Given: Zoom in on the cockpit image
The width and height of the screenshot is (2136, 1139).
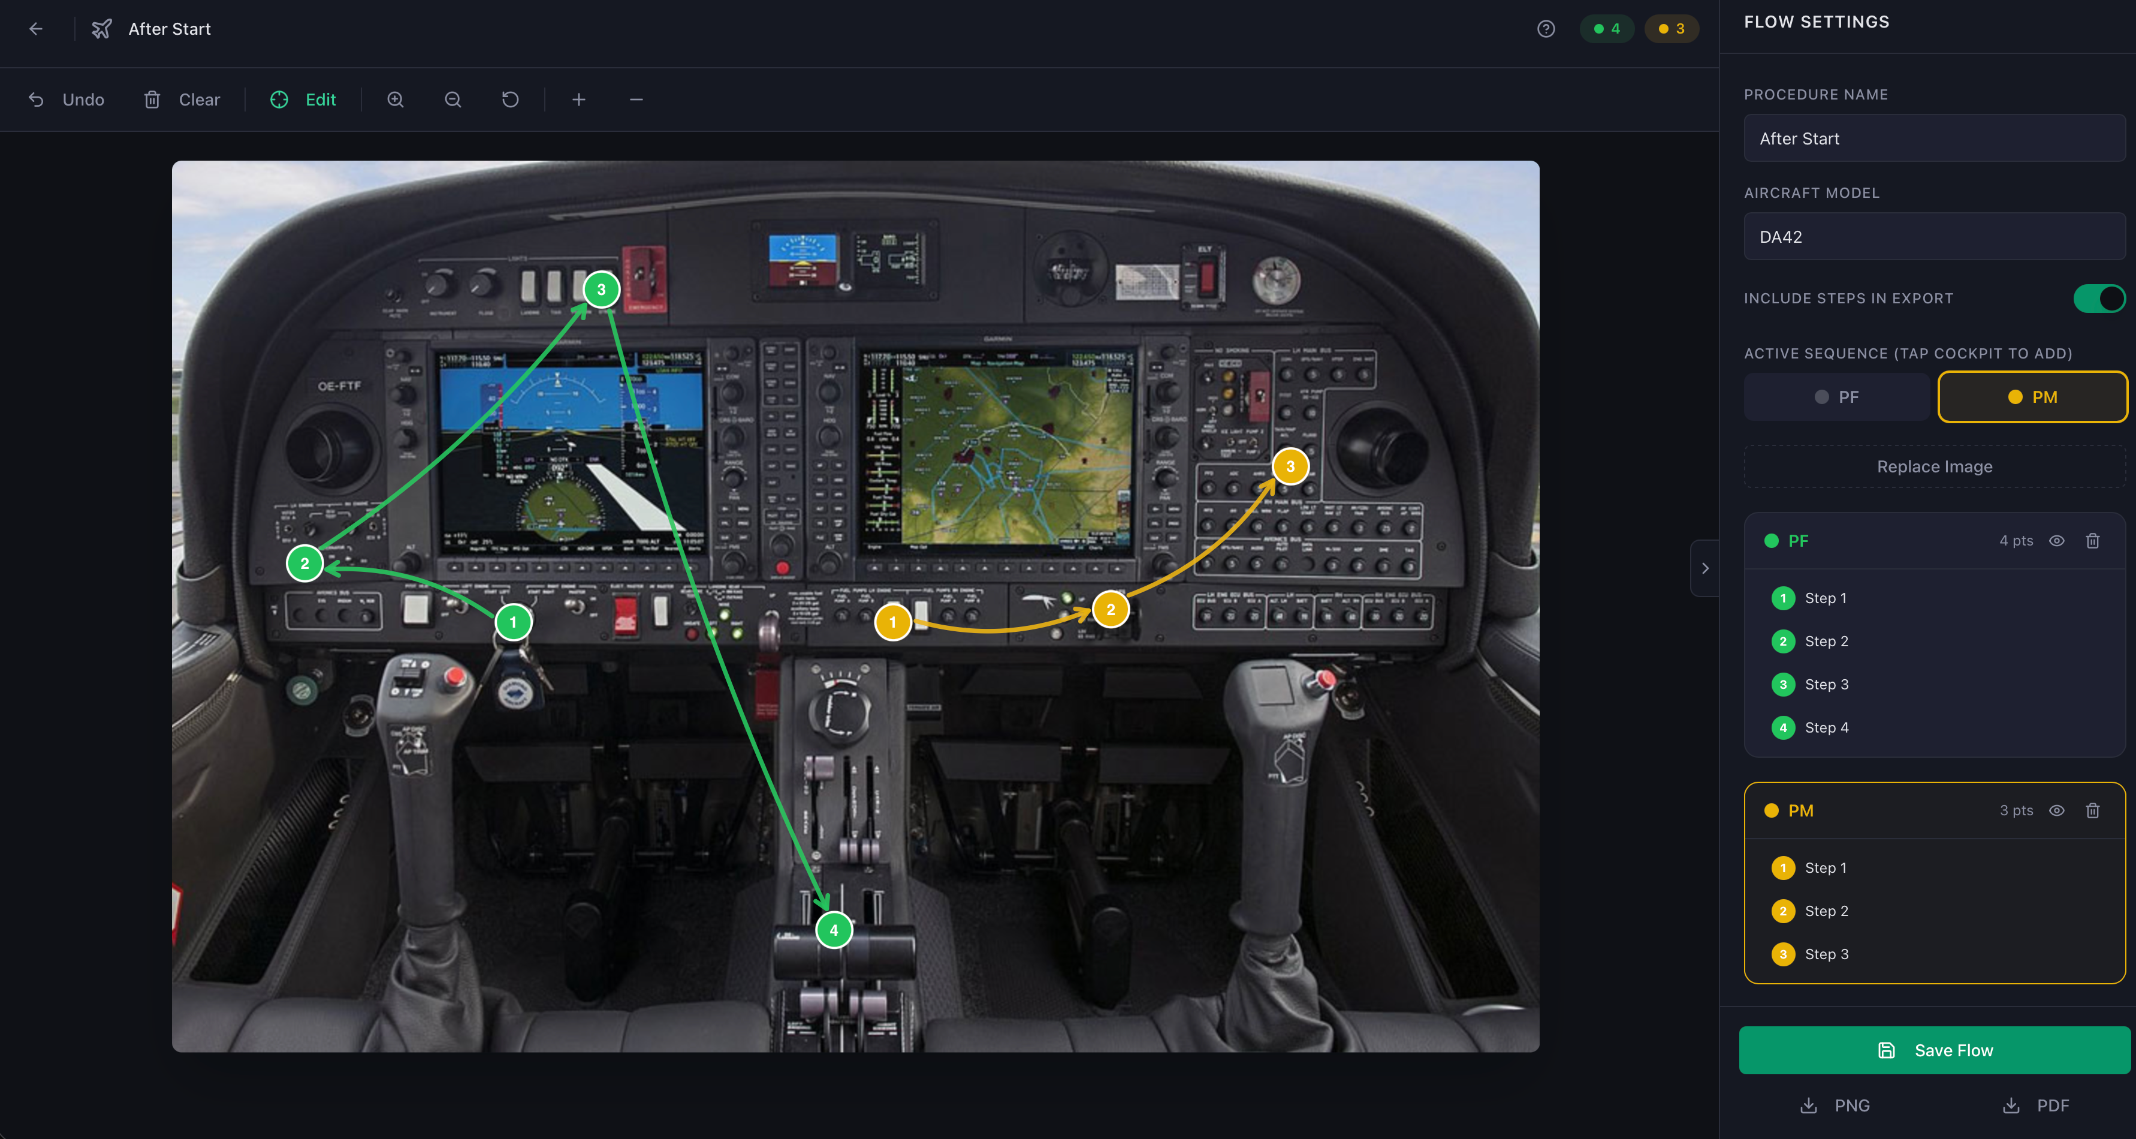Looking at the screenshot, I should [x=396, y=100].
